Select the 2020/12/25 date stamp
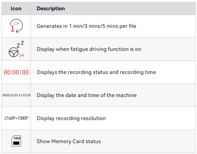Screen dimensions: 197x154 [9, 95]
